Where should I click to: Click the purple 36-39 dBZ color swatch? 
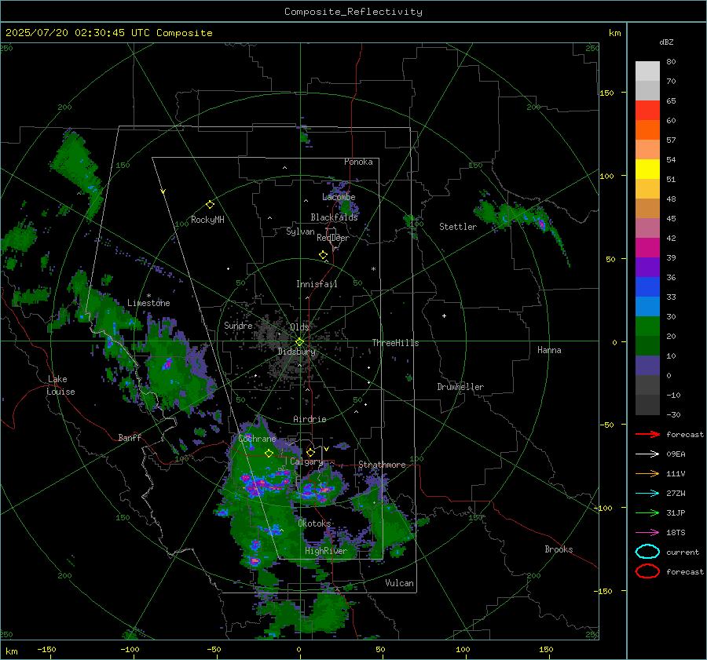click(647, 267)
